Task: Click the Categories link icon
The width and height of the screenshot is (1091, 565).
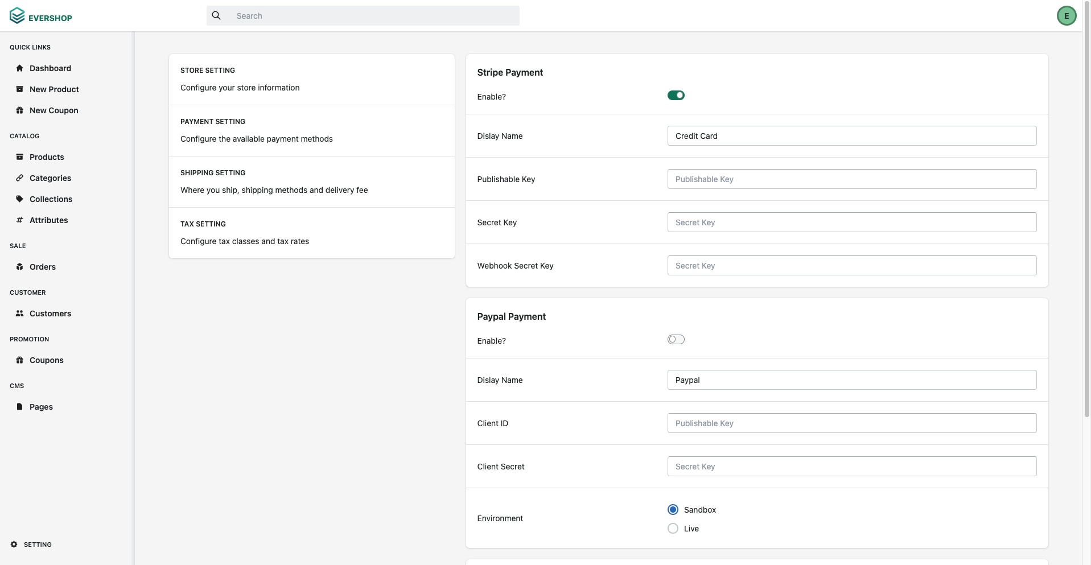Action: [x=19, y=178]
